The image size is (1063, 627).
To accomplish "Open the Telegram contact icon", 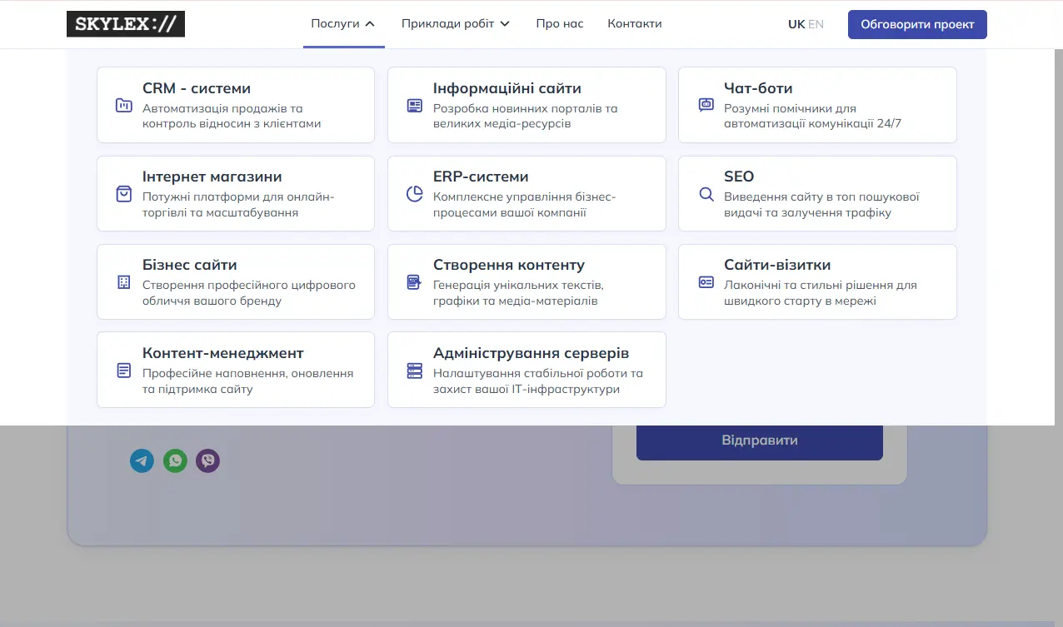I will (x=142, y=460).
